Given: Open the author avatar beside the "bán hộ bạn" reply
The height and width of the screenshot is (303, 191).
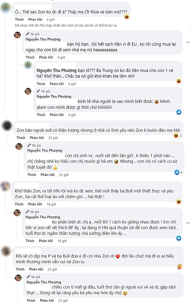Looking at the screenshot, I should coord(17,35).
